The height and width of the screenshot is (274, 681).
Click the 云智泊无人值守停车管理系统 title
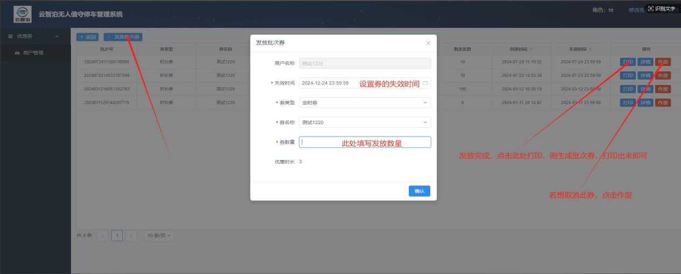(81, 14)
